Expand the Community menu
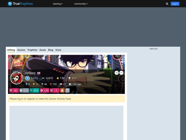This screenshot has width=186, height=140. coord(81,4)
